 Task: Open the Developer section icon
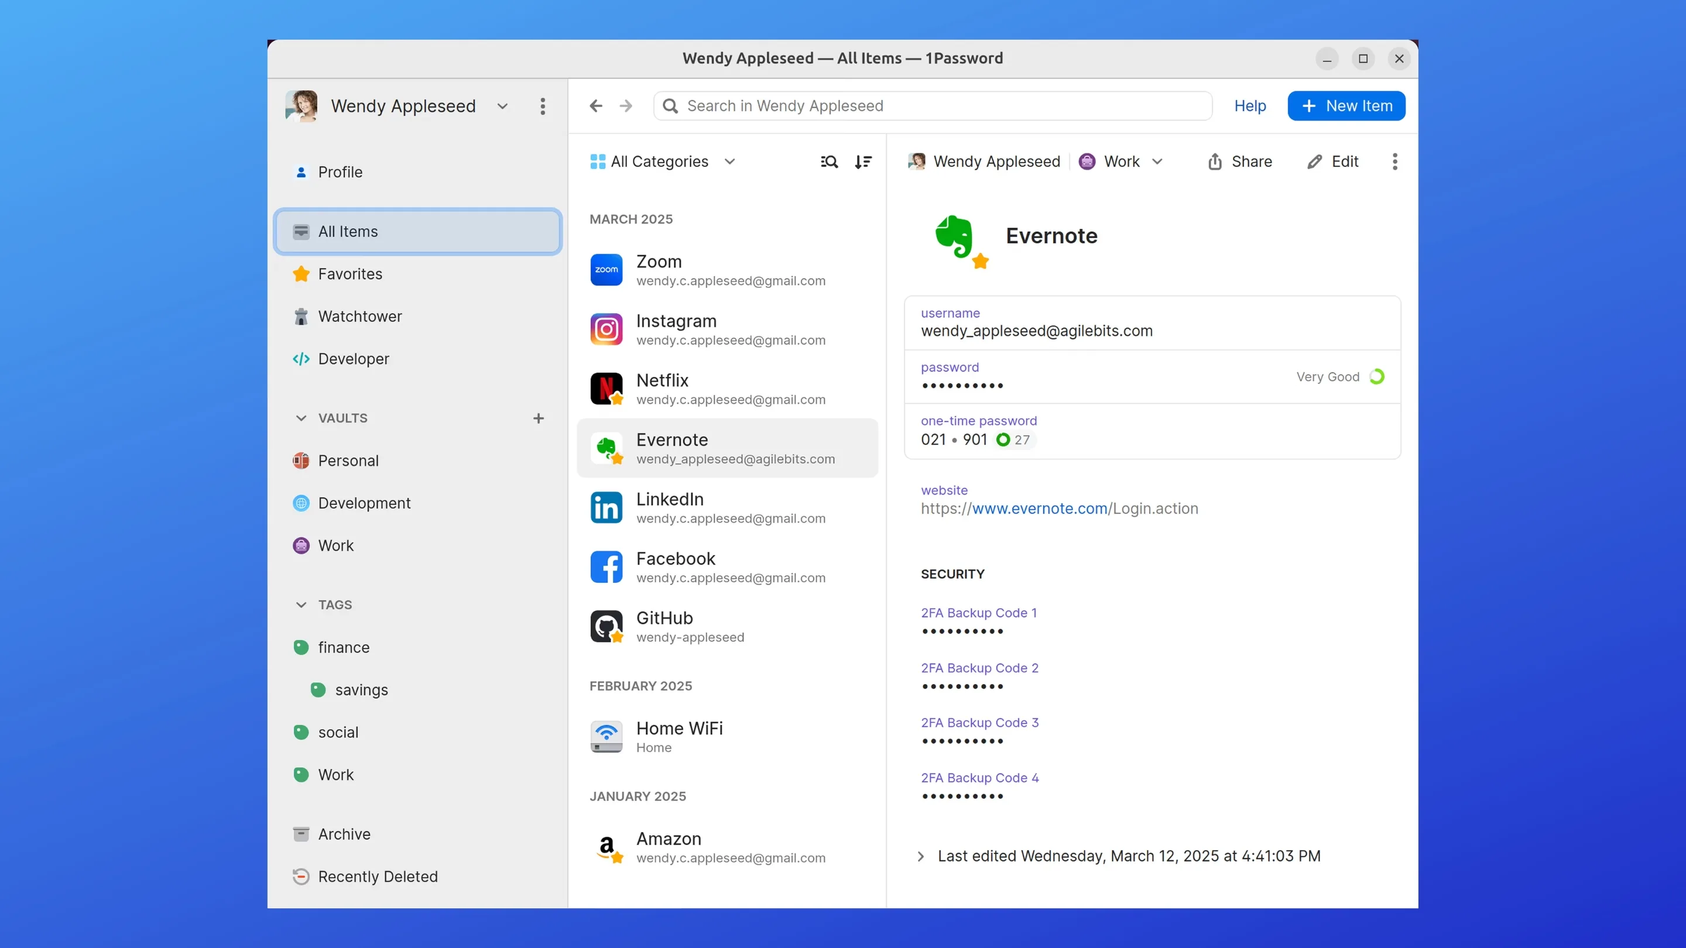[301, 359]
